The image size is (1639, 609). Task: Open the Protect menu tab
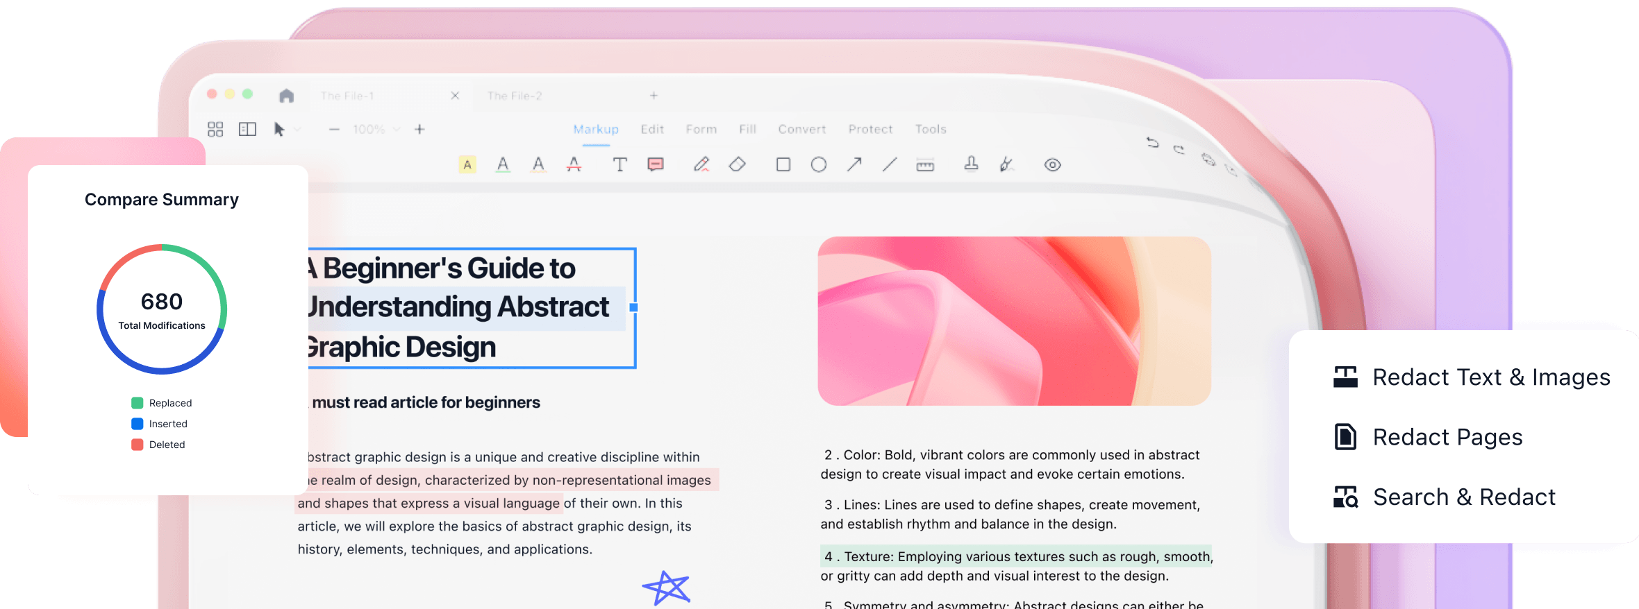(x=870, y=129)
